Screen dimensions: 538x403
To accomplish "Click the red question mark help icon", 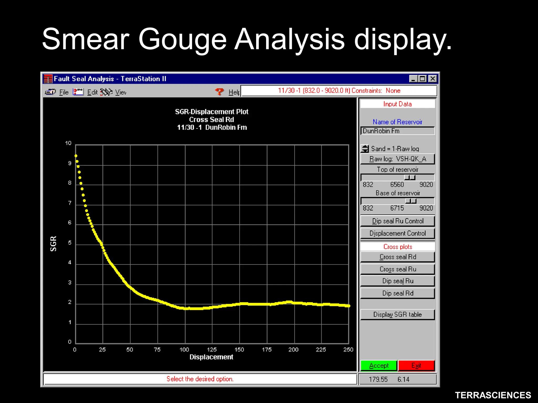I will click(219, 92).
